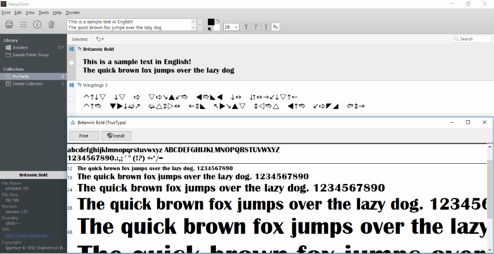Toggle bold text style button

pyautogui.click(x=246, y=27)
